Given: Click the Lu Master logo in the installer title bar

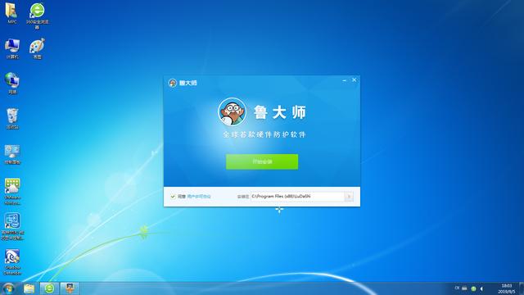Looking at the screenshot, I should tap(173, 83).
